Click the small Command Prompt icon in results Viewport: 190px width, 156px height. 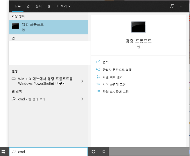pyautogui.click(x=15, y=26)
